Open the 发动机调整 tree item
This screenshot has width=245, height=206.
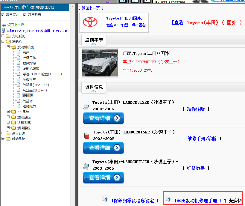[x=31, y=69]
